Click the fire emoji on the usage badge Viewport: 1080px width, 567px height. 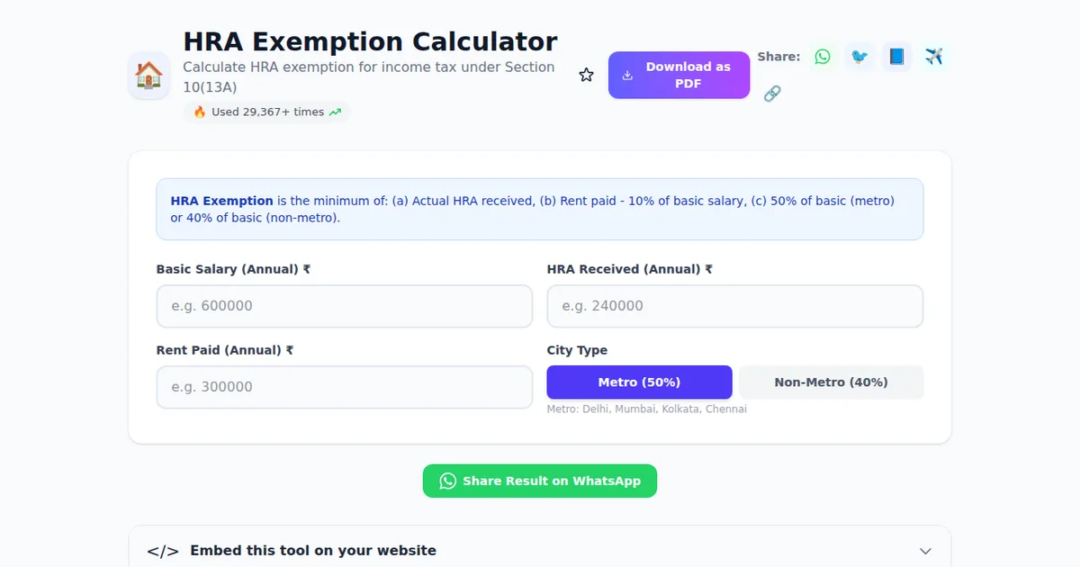(199, 112)
